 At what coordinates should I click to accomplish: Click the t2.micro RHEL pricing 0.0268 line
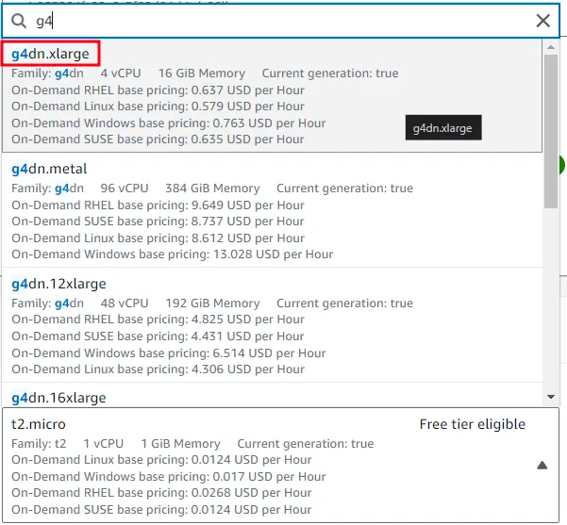pos(161,492)
